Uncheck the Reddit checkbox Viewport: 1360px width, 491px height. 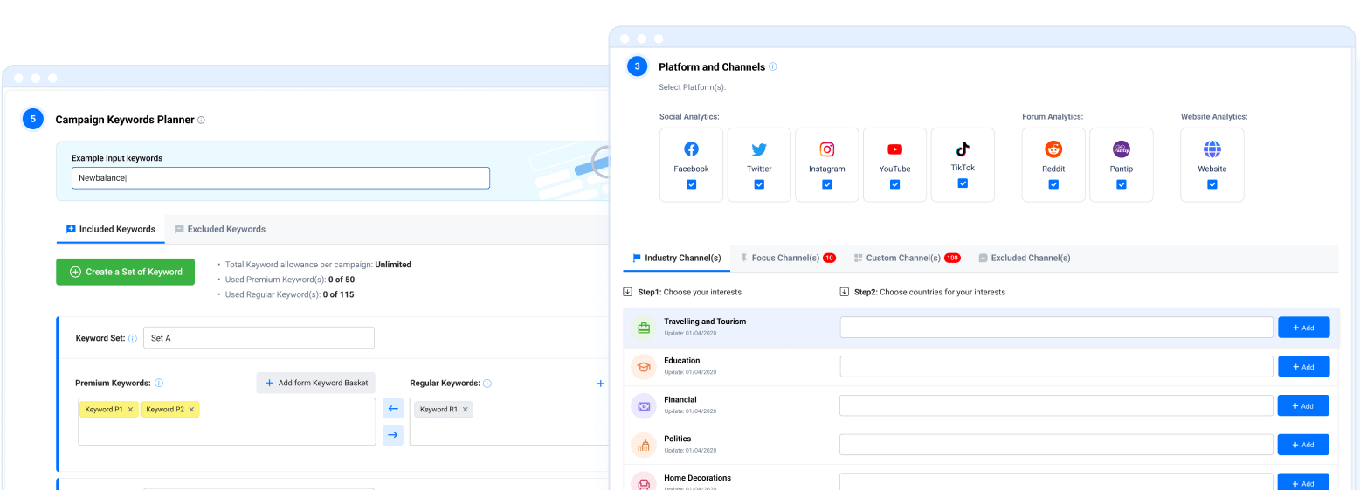[1053, 184]
